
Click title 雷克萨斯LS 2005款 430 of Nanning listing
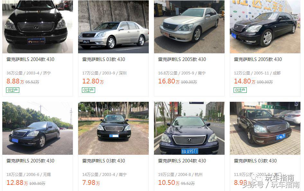tap(182, 59)
